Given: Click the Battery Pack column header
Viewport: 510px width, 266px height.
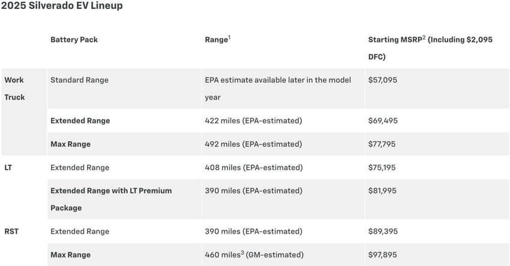Looking at the screenshot, I should (74, 40).
